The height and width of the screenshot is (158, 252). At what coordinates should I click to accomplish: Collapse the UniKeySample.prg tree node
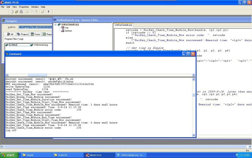point(55,25)
